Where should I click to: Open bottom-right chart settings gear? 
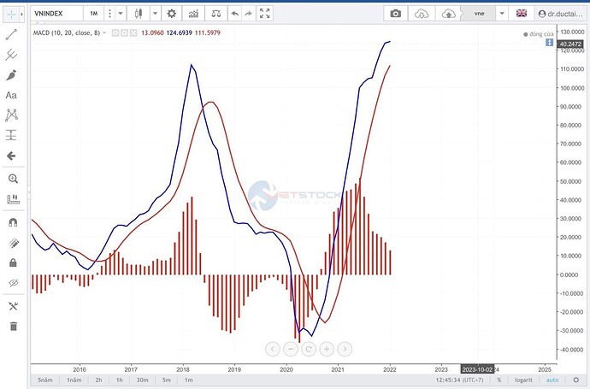pyautogui.click(x=575, y=380)
